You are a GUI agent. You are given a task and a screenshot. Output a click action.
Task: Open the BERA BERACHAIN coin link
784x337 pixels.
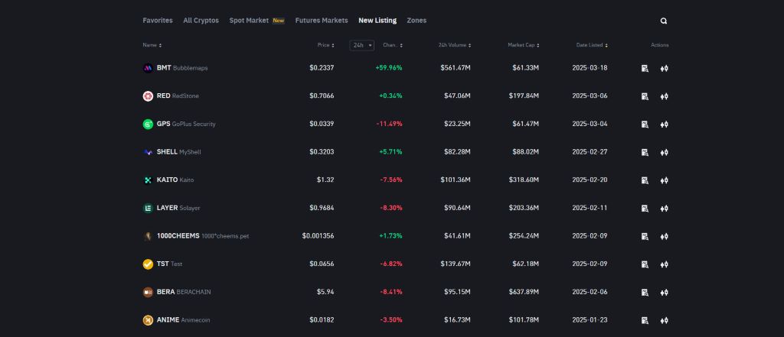pos(184,292)
